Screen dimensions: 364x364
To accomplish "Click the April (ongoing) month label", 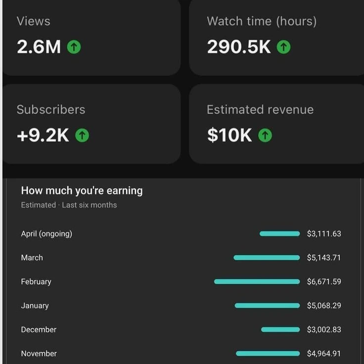I will 46,234.
